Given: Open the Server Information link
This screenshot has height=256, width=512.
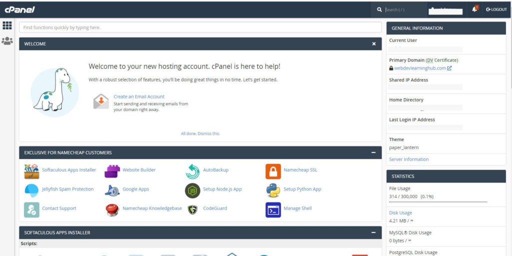Looking at the screenshot, I should [x=409, y=159].
